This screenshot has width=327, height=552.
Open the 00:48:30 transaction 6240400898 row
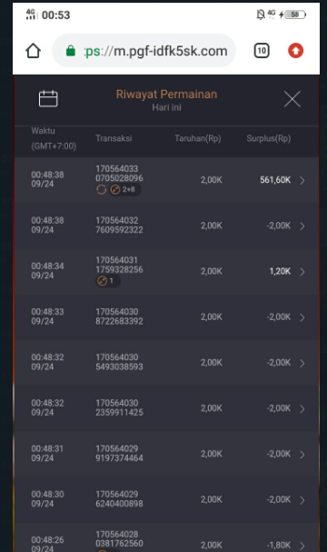(166, 499)
